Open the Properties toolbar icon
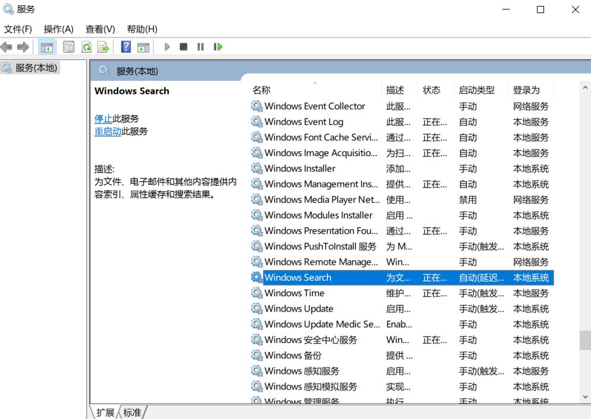 click(x=68, y=47)
